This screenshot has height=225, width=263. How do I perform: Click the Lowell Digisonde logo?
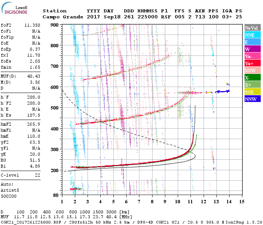pos(14,8)
